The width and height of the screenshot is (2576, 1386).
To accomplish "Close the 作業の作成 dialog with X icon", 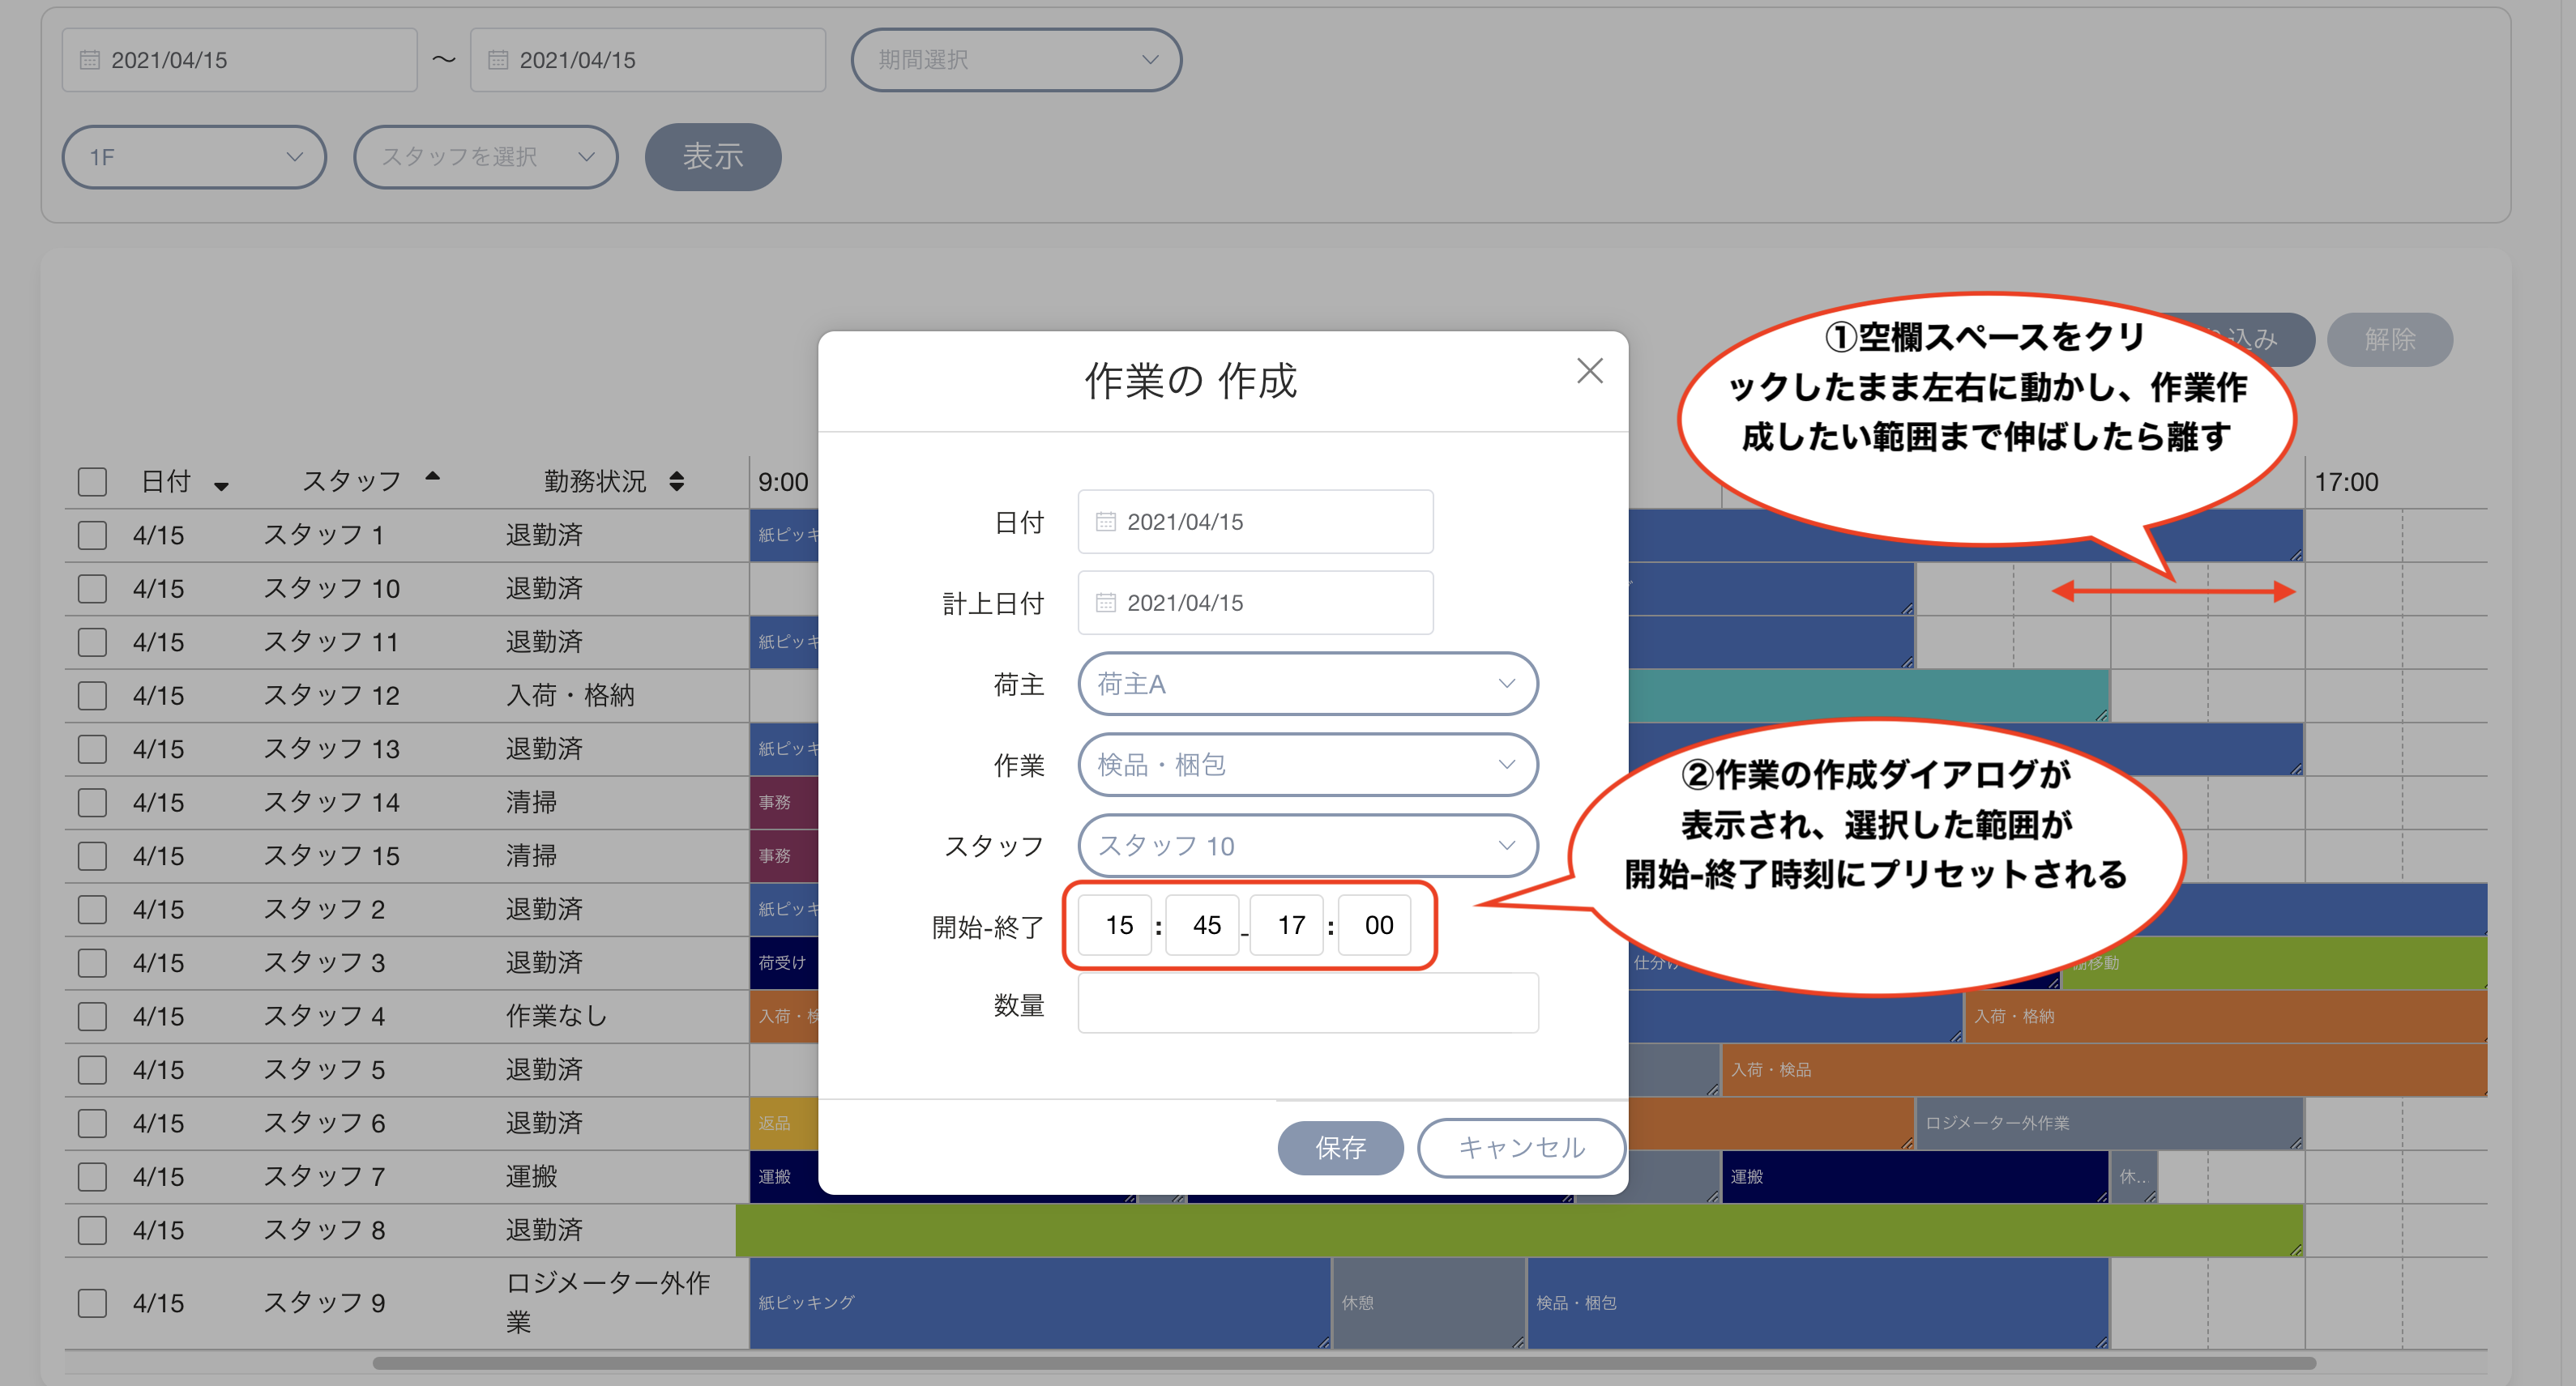I will click(1589, 371).
